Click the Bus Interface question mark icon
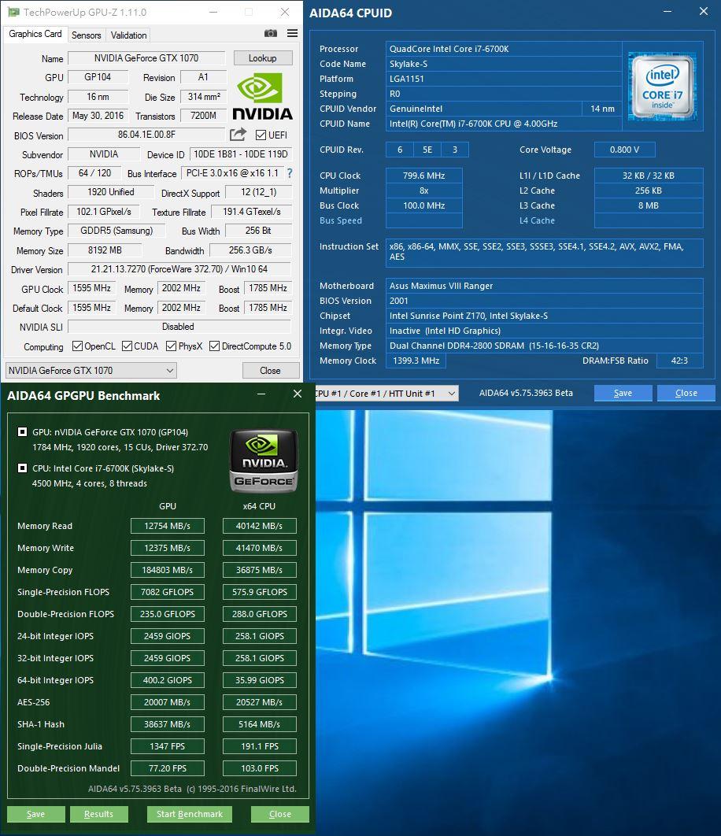Image resolution: width=721 pixels, height=836 pixels. 290,173
